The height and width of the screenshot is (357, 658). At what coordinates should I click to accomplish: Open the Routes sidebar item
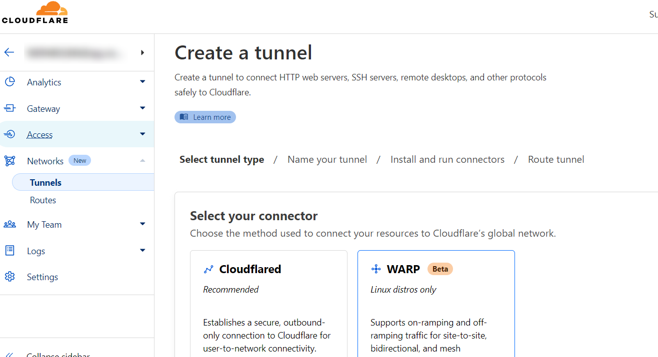(x=43, y=200)
